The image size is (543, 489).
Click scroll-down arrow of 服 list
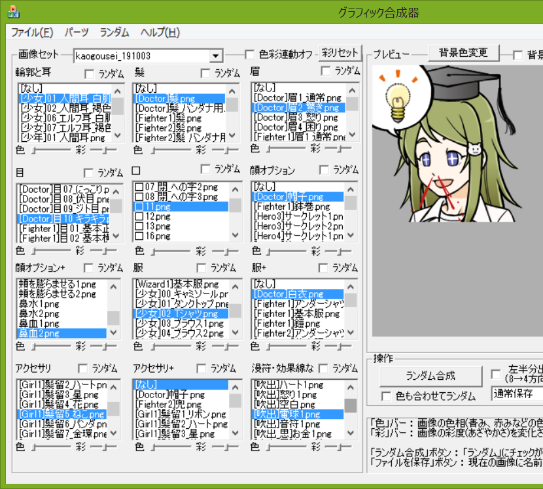(x=235, y=333)
